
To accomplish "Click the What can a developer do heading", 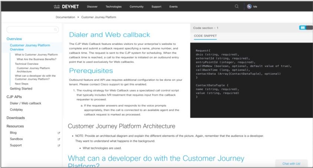I will click(156, 162).
